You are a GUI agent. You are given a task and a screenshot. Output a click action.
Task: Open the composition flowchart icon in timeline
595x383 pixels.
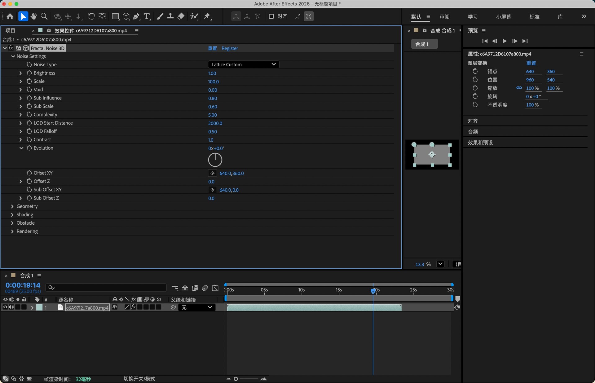(x=175, y=288)
